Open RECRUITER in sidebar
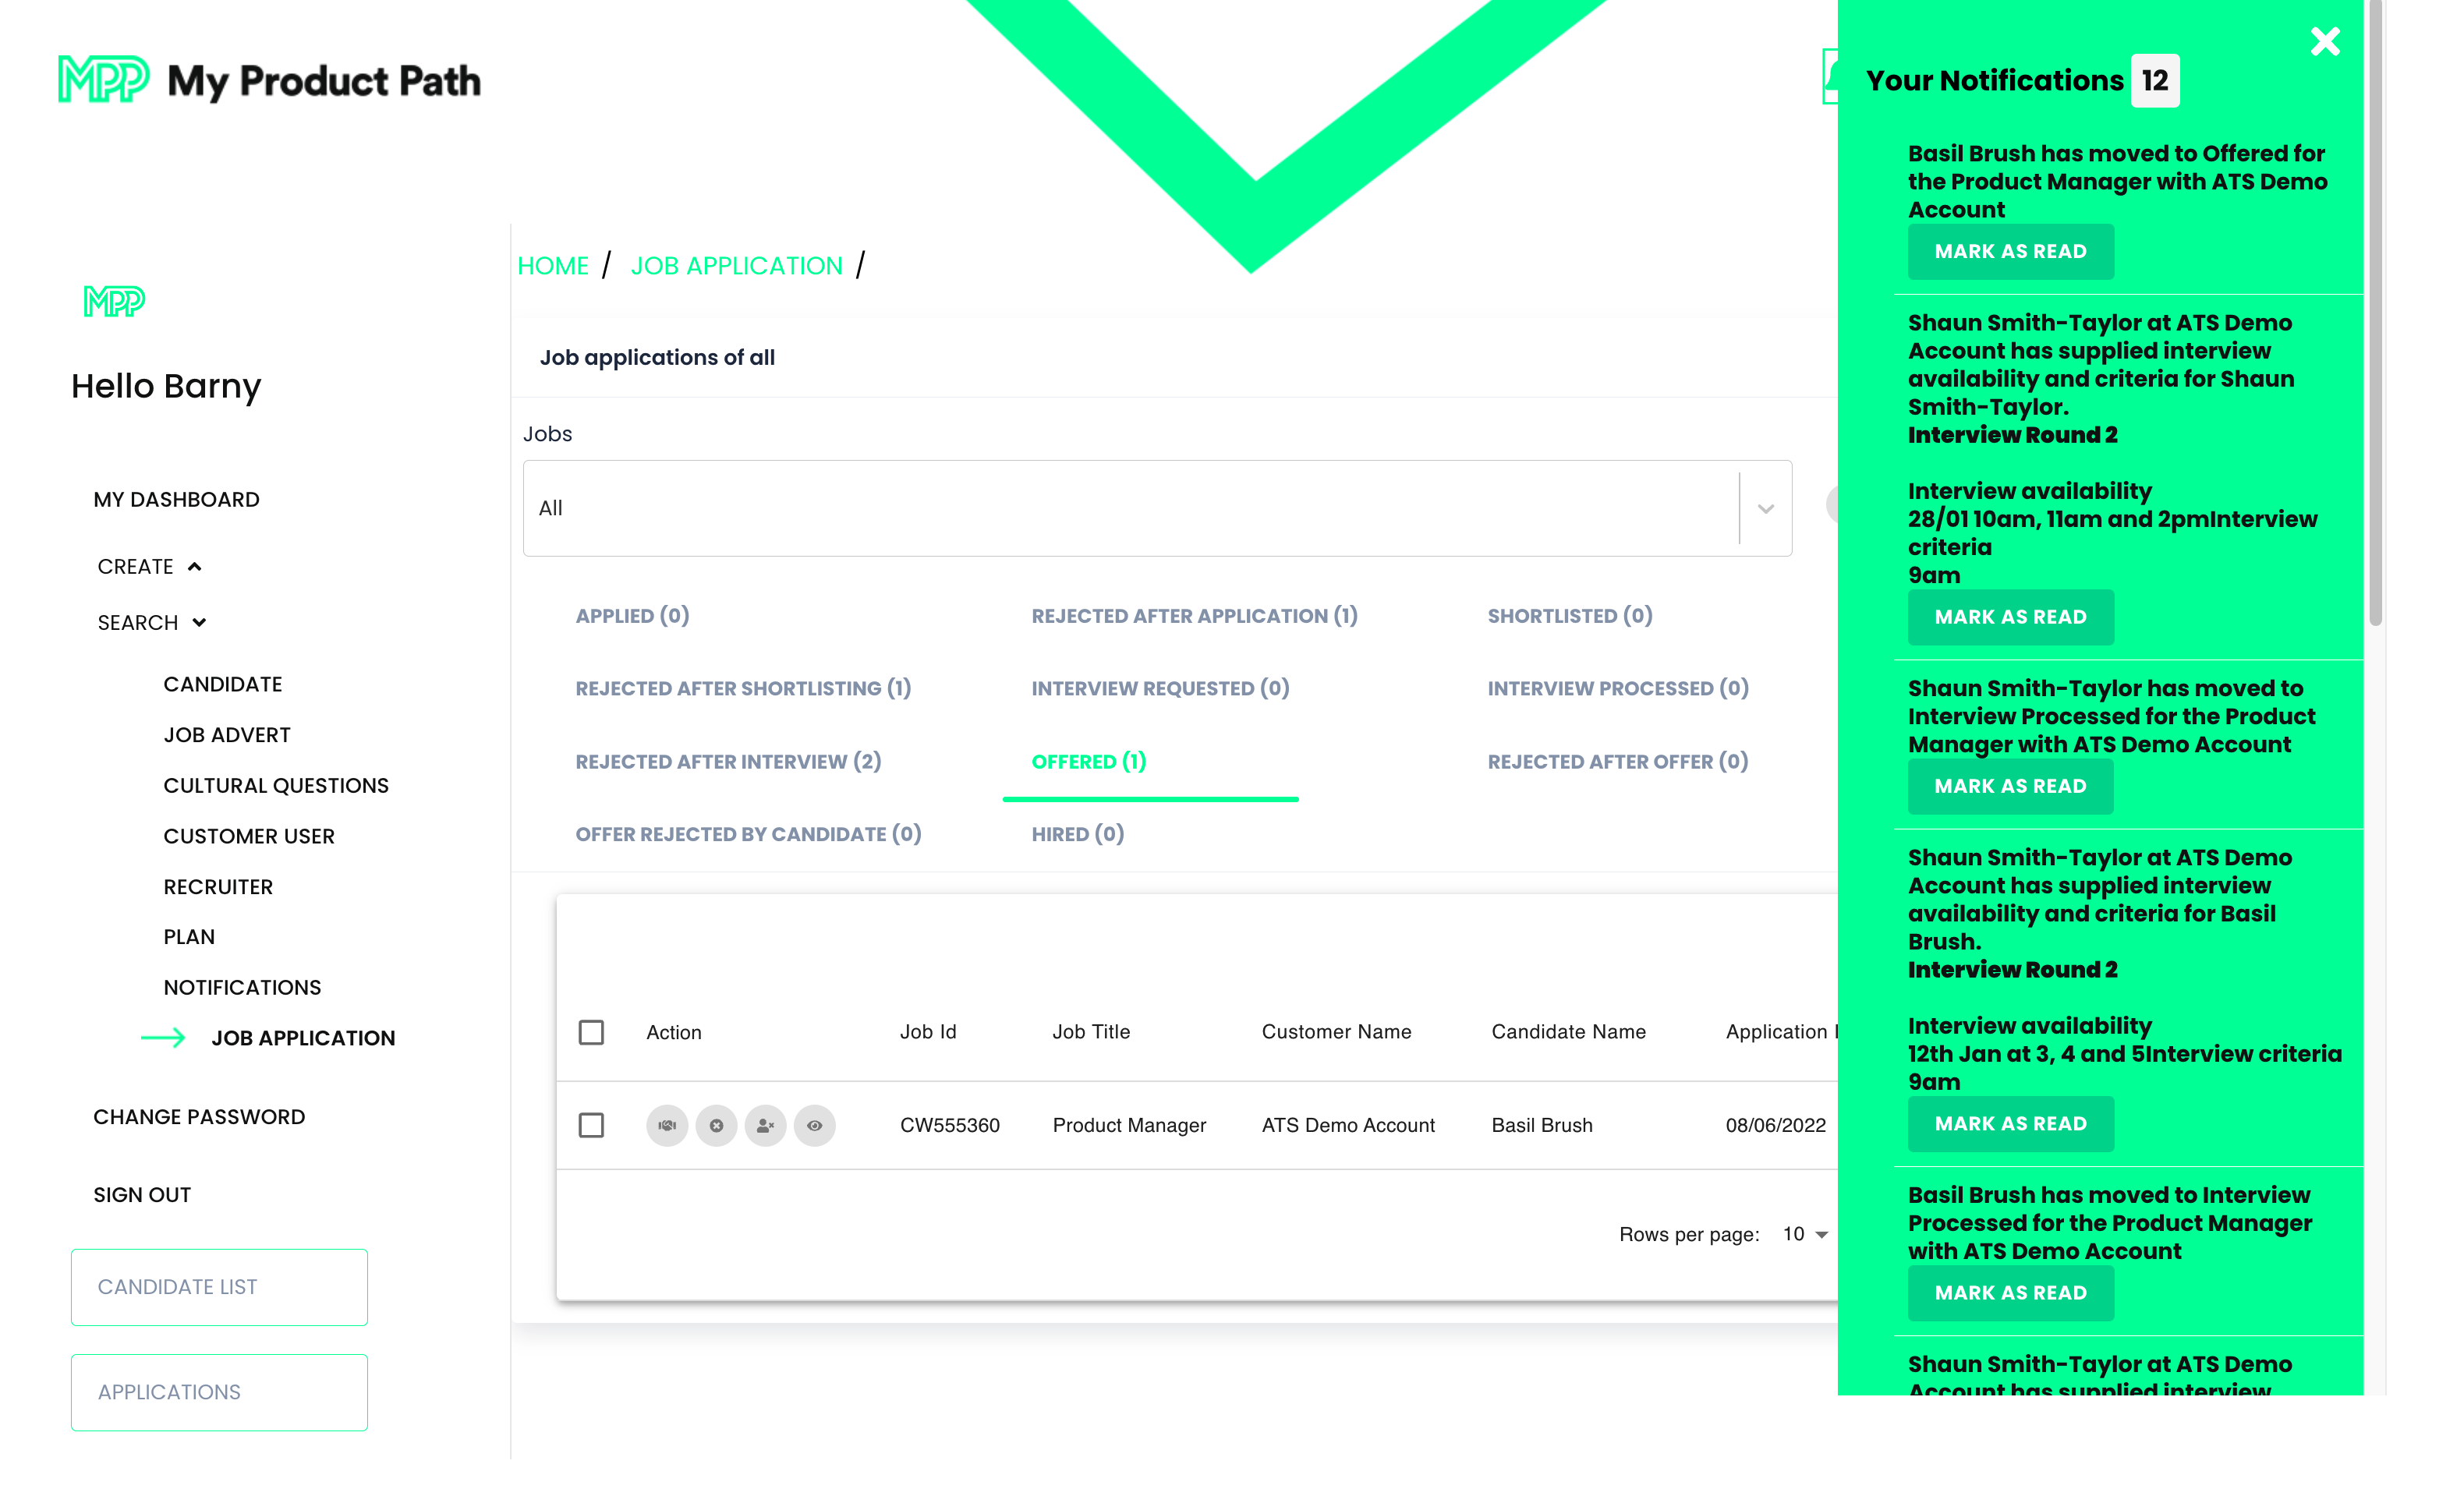This screenshot has width=2464, height=1503. click(x=218, y=887)
